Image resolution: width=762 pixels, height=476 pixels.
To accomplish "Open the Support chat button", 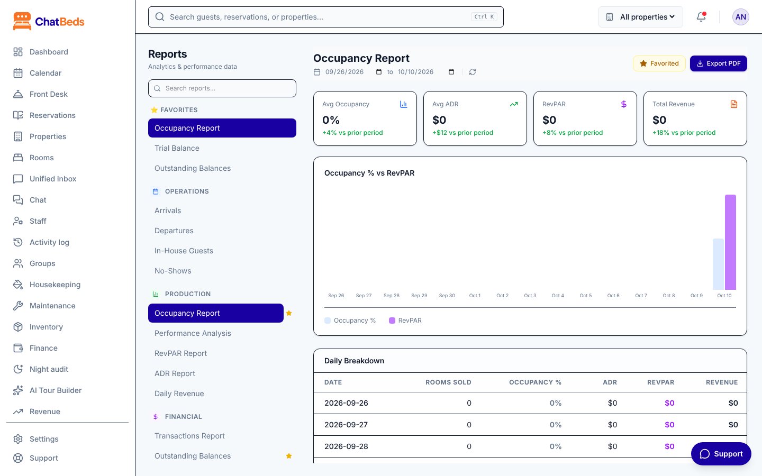I will (x=721, y=454).
